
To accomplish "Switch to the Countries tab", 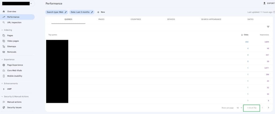I will tap(136, 19).
